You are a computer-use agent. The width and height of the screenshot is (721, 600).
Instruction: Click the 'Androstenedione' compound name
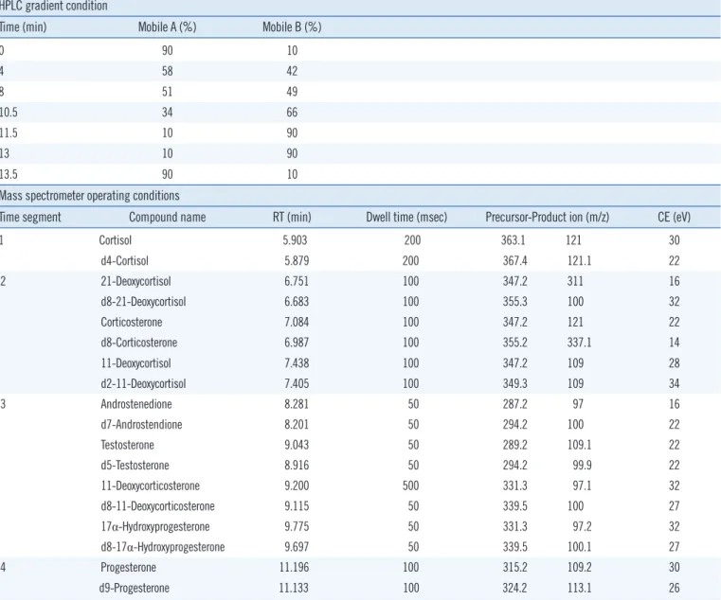[x=136, y=404]
